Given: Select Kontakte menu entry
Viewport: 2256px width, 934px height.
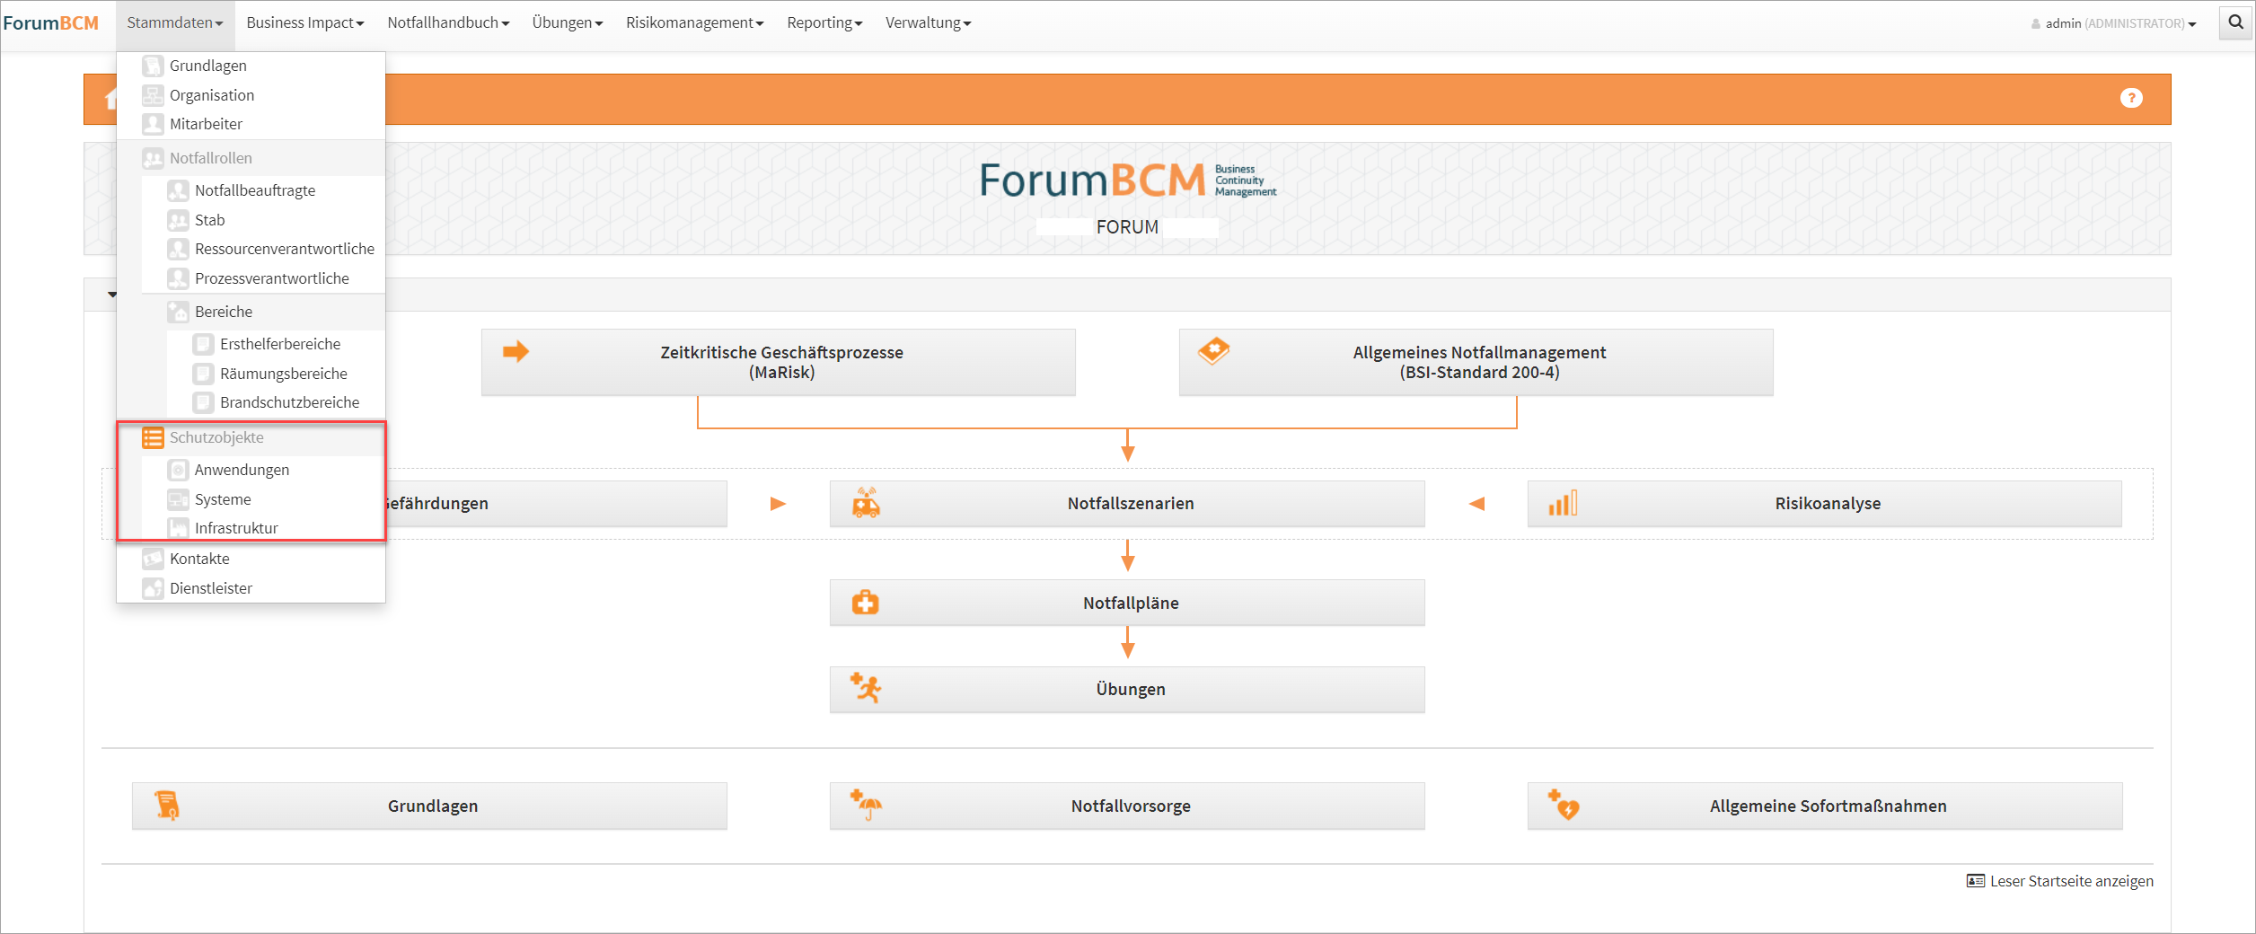Looking at the screenshot, I should click(x=251, y=559).
